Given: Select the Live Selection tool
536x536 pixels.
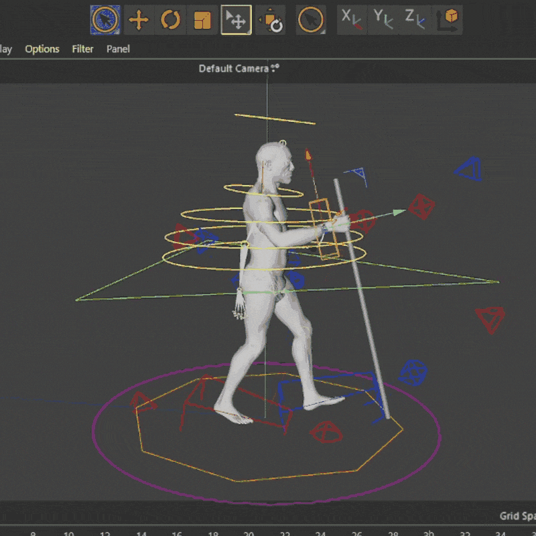Looking at the screenshot, I should (x=105, y=20).
